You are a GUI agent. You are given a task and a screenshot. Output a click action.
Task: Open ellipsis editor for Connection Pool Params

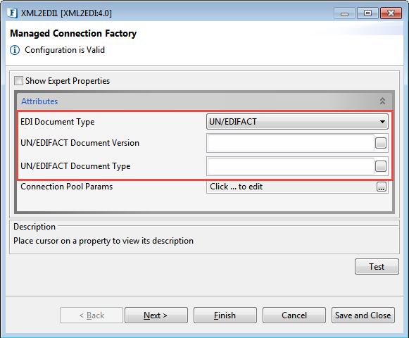[382, 187]
